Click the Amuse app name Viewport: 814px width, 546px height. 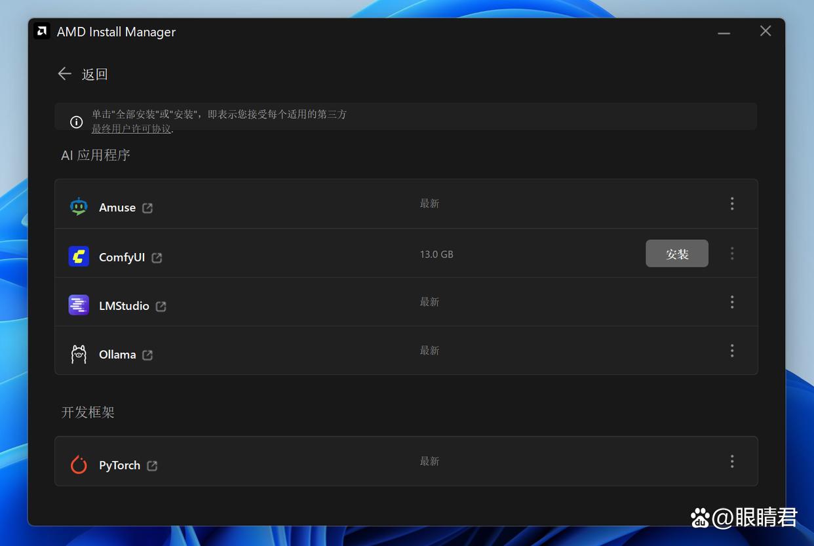click(117, 207)
